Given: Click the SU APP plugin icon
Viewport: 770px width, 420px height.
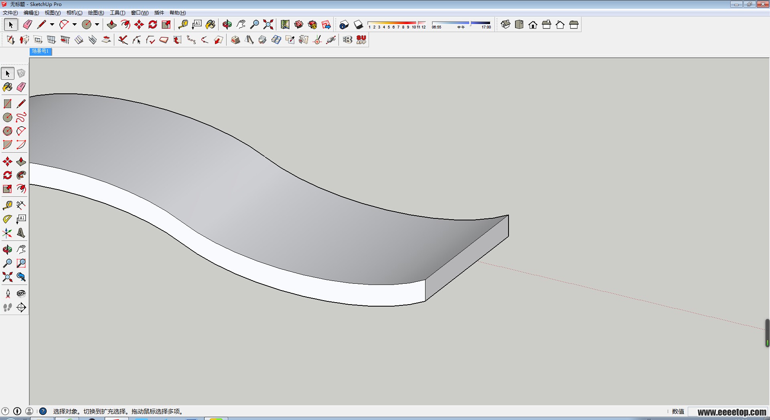Looking at the screenshot, I should click(361, 40).
